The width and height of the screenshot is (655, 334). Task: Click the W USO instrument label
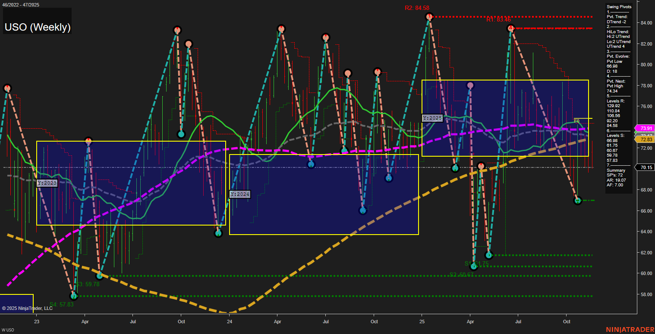tap(8, 330)
